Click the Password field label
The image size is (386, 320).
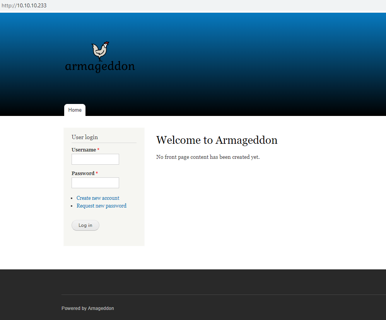click(83, 174)
